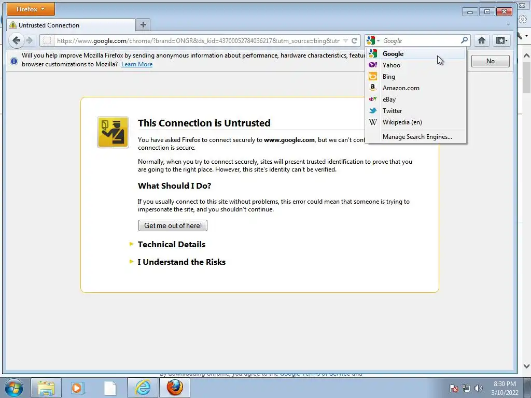Select Bing search engine
Image resolution: width=531 pixels, height=398 pixels.
(x=416, y=77)
